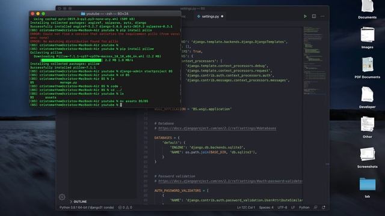The width and height of the screenshot is (385, 216).
Task: Click the 'mv assets BS/BS' command in terminal
Action: click(134, 101)
